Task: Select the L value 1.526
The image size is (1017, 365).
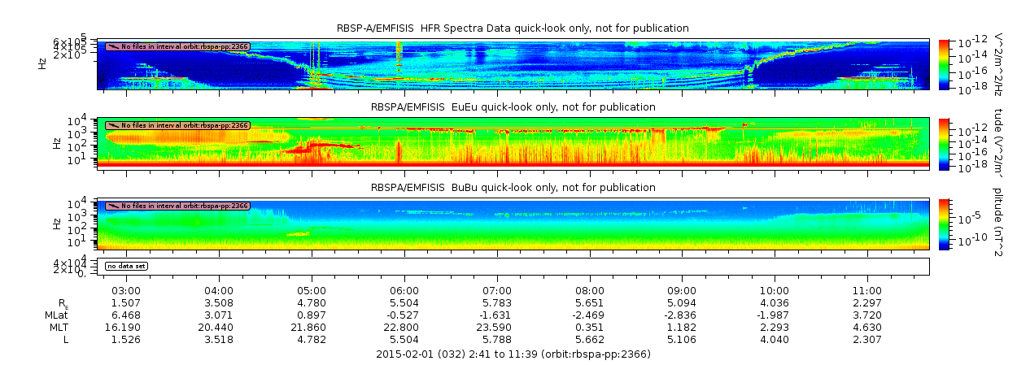Action: pyautogui.click(x=126, y=339)
